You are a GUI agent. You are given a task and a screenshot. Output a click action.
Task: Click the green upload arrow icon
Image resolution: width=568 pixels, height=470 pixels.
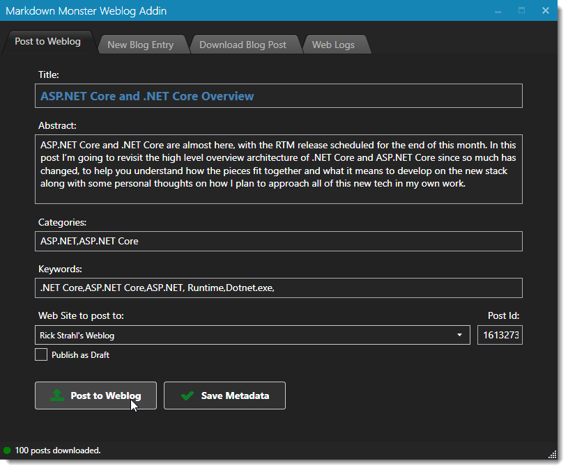pyautogui.click(x=57, y=395)
